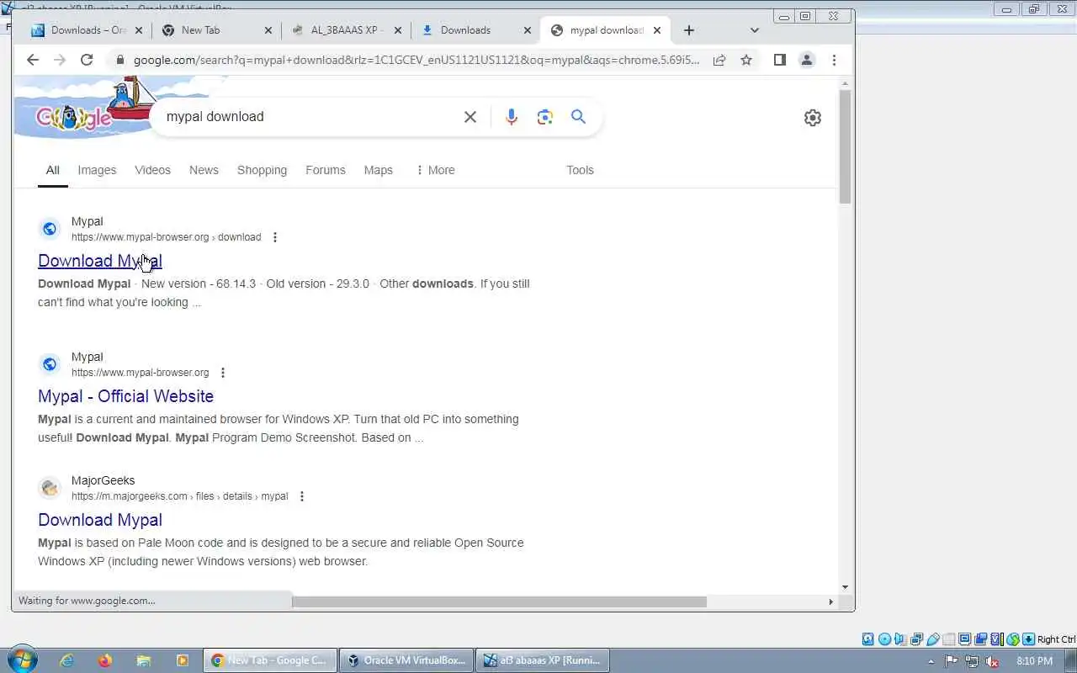Switch to Oracle VM VirtualBox taskbar button
This screenshot has width=1077, height=673.
tap(407, 660)
